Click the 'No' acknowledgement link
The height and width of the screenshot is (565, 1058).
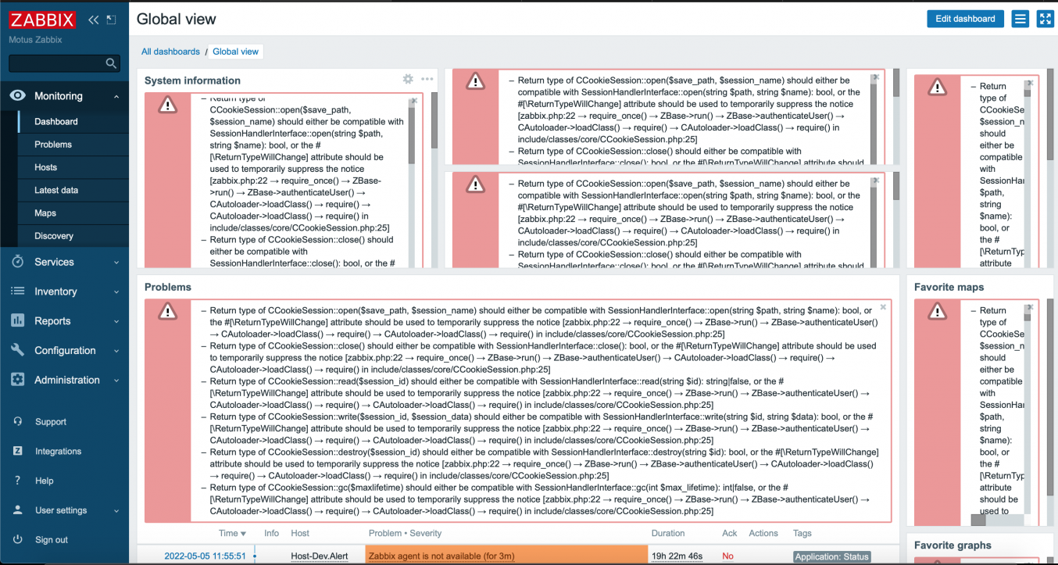[x=727, y=556]
